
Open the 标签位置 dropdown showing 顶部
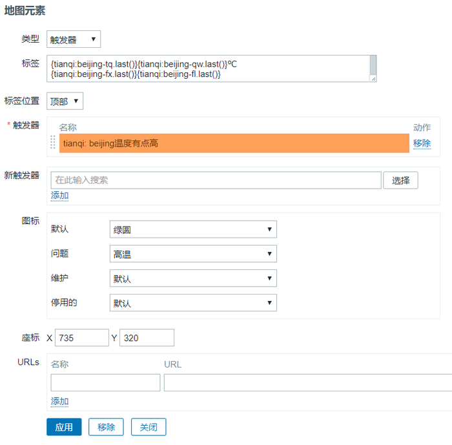point(65,101)
